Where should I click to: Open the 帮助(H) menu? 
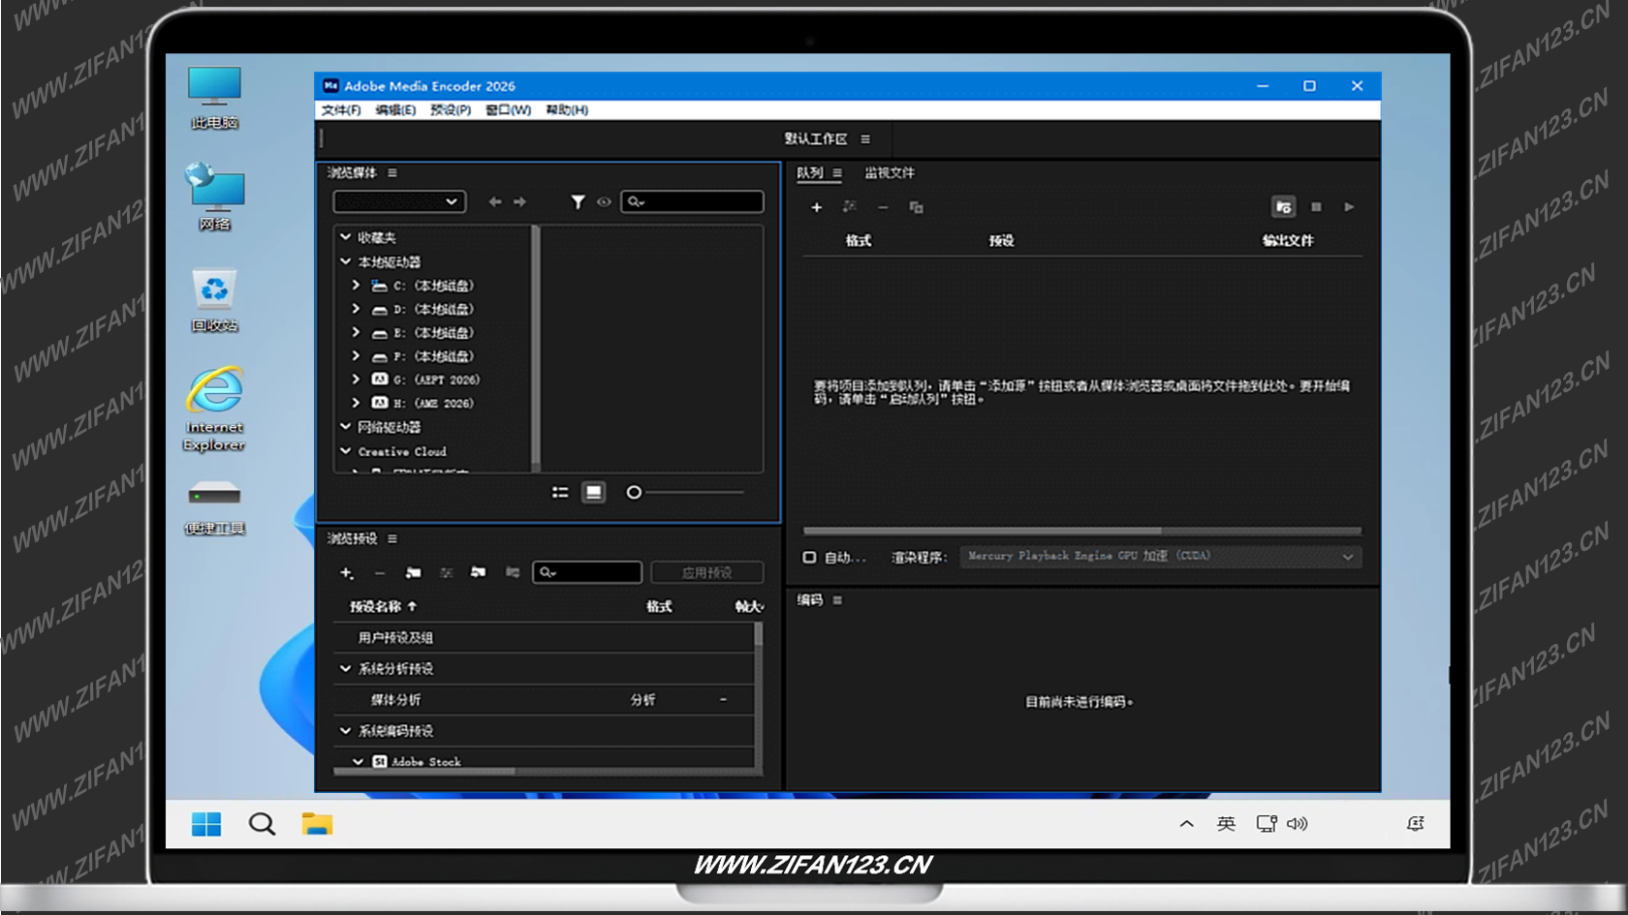tap(567, 109)
